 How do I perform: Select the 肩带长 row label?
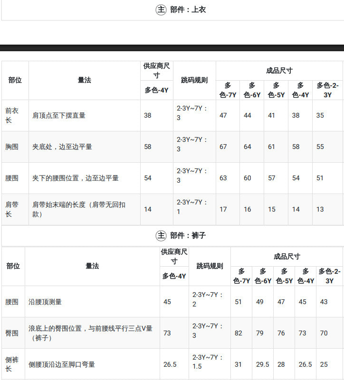12,209
